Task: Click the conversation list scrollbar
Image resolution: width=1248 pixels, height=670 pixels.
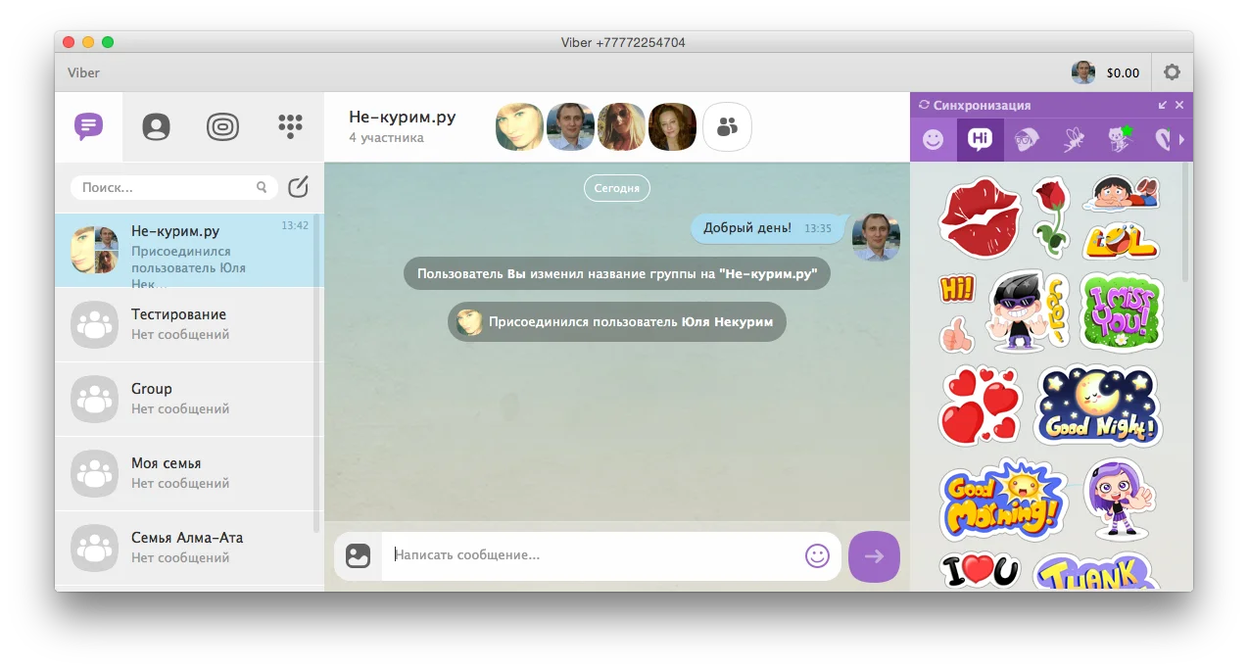Action: click(x=316, y=372)
